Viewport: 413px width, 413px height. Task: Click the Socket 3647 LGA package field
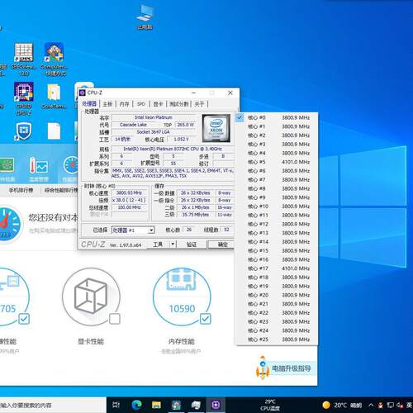(153, 132)
